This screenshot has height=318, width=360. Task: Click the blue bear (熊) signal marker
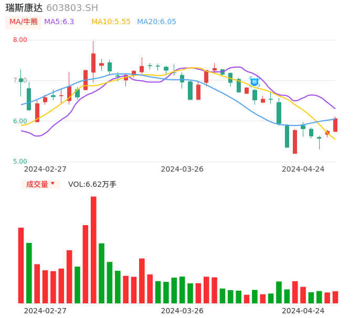255,82
